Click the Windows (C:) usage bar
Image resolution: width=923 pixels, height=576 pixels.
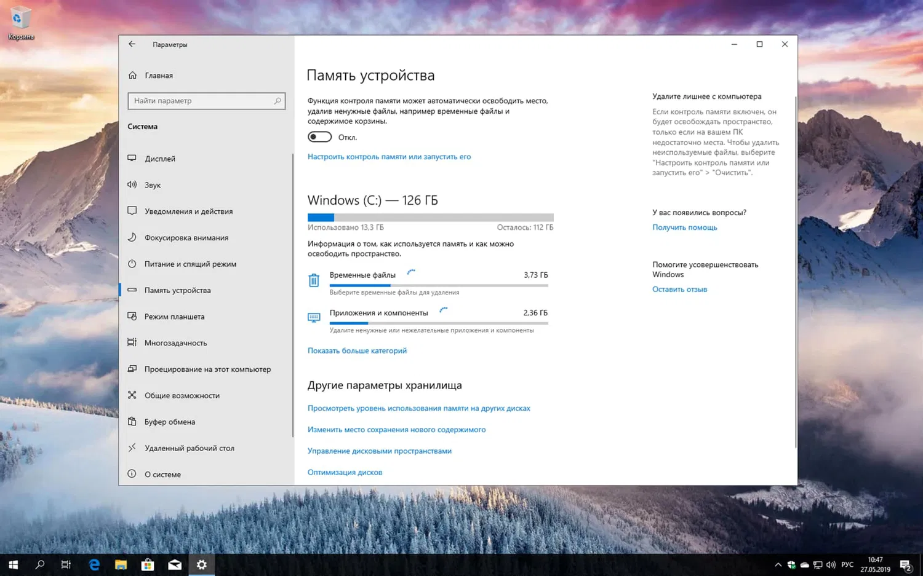(430, 217)
